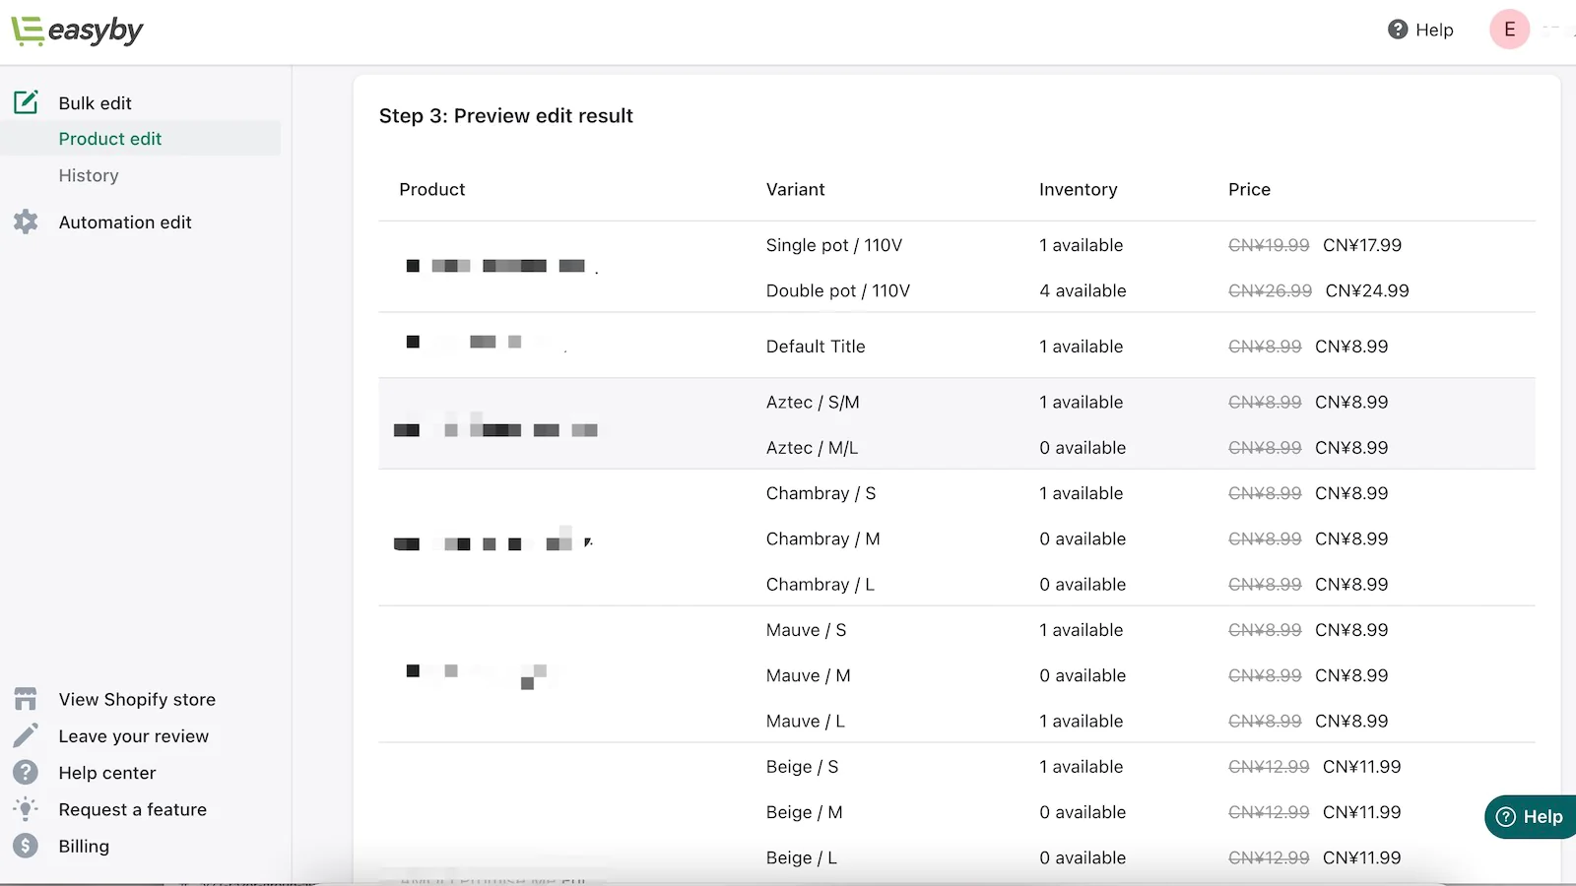Click the Leave your review pen icon
The height and width of the screenshot is (886, 1576).
pyautogui.click(x=26, y=736)
